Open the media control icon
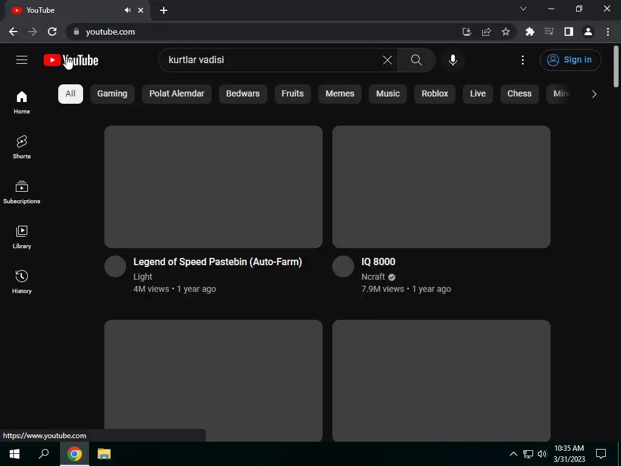The width and height of the screenshot is (621, 466). [x=549, y=32]
